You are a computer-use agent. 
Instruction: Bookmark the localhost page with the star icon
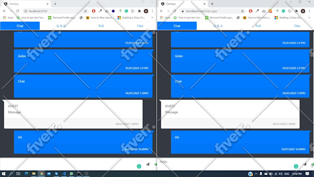tap(85, 11)
